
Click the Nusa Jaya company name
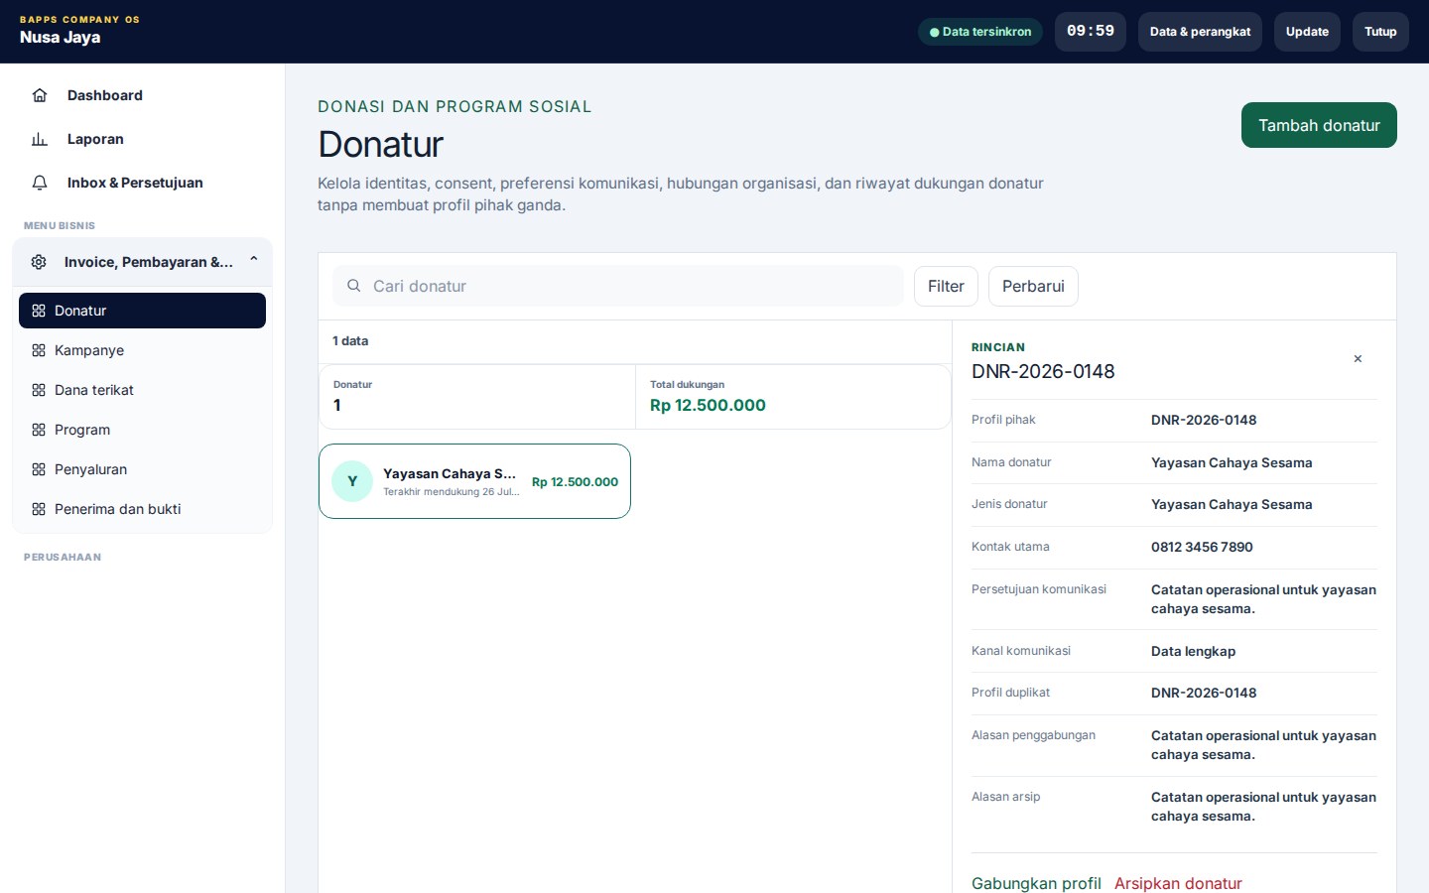(x=60, y=38)
